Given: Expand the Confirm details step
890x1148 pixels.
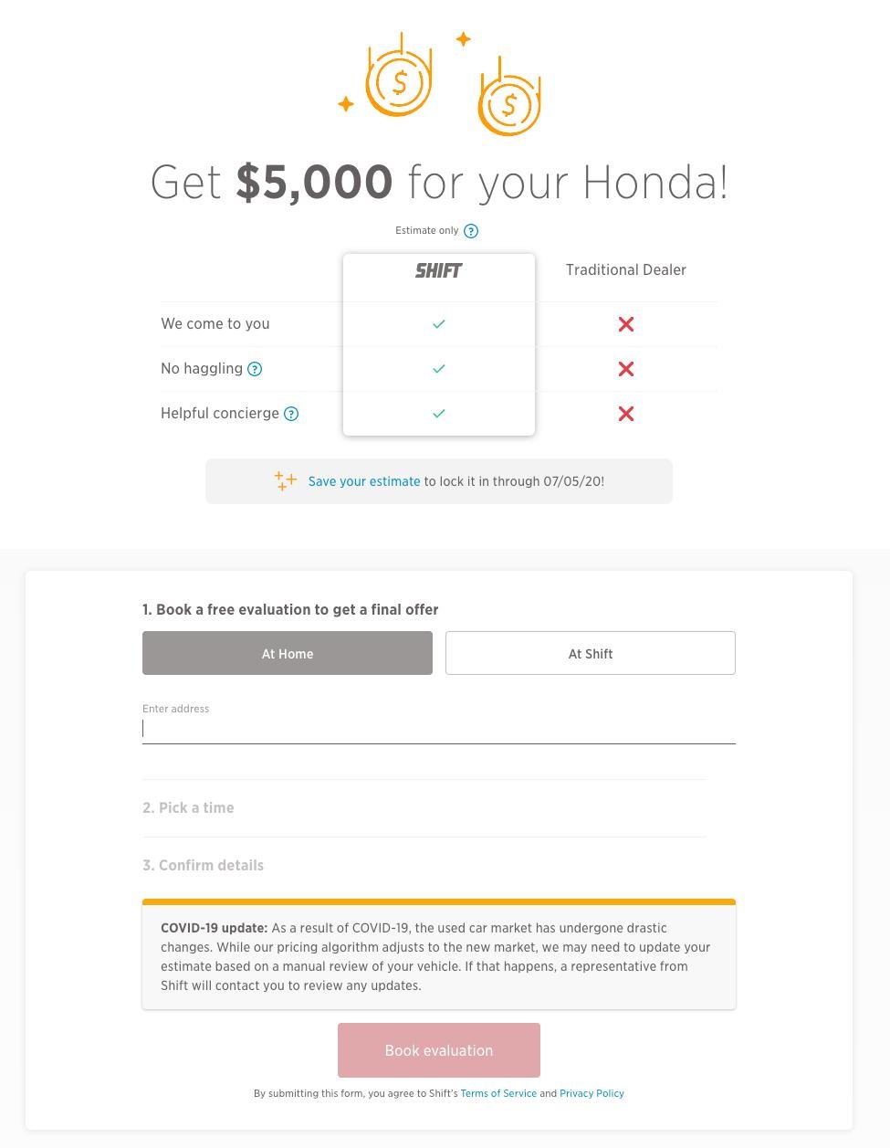Looking at the screenshot, I should (203, 865).
